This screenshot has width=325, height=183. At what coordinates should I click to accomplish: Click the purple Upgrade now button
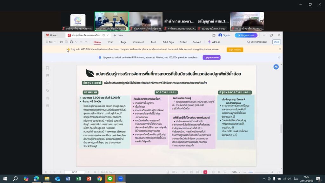[211, 58]
